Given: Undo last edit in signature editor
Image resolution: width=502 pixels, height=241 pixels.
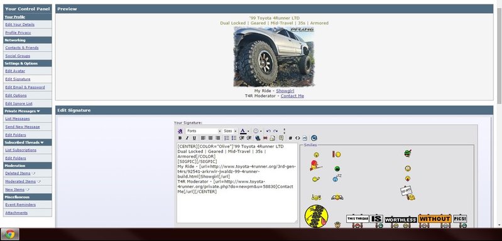Looking at the screenshot, I should [268, 131].
